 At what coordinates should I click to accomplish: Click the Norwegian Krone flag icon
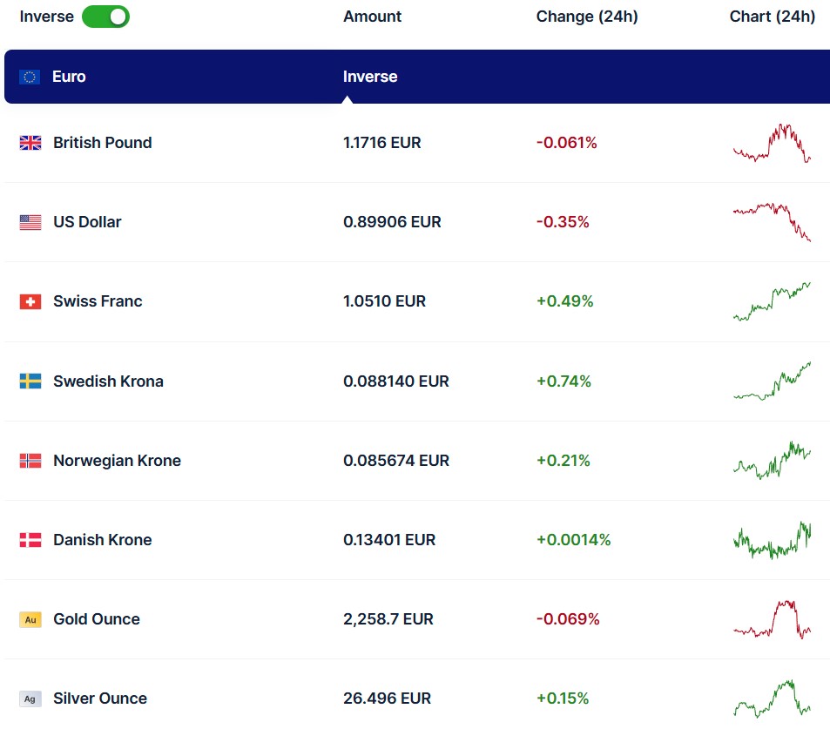click(30, 461)
